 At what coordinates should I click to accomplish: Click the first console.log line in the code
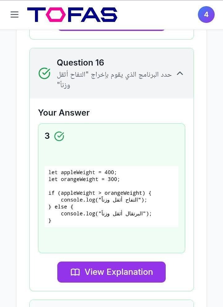[104, 200]
